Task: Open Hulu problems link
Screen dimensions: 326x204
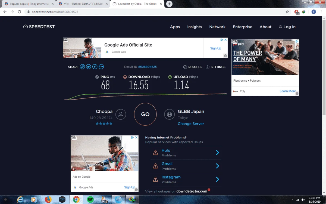Action: tap(166, 150)
